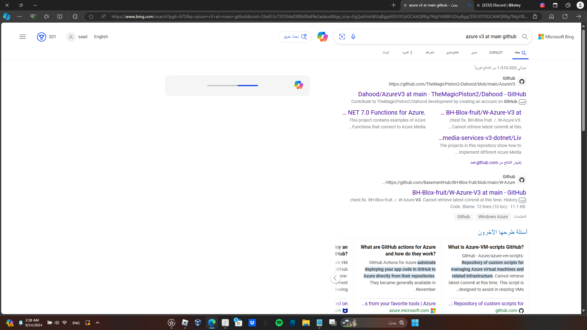Image resolution: width=587 pixels, height=330 pixels.
Task: Open the Extensions puzzle icon
Action: [75, 16]
